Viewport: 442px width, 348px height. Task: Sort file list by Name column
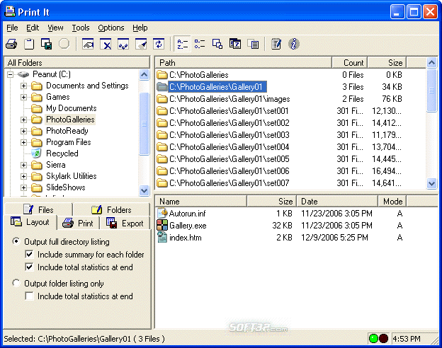[x=201, y=202]
